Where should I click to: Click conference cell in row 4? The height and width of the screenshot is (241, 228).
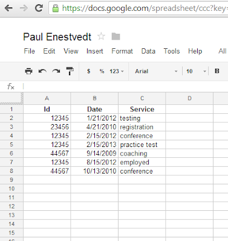(x=142, y=136)
